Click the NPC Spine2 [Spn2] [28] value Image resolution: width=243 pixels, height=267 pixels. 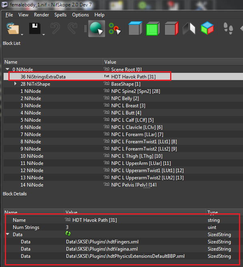(x=136, y=91)
